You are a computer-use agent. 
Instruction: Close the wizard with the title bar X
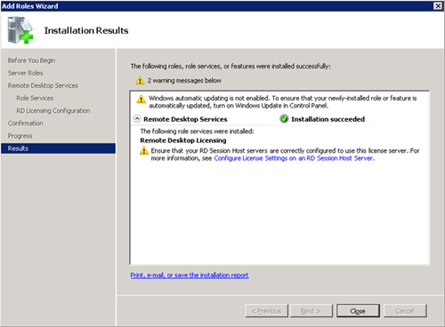pyautogui.click(x=438, y=6)
